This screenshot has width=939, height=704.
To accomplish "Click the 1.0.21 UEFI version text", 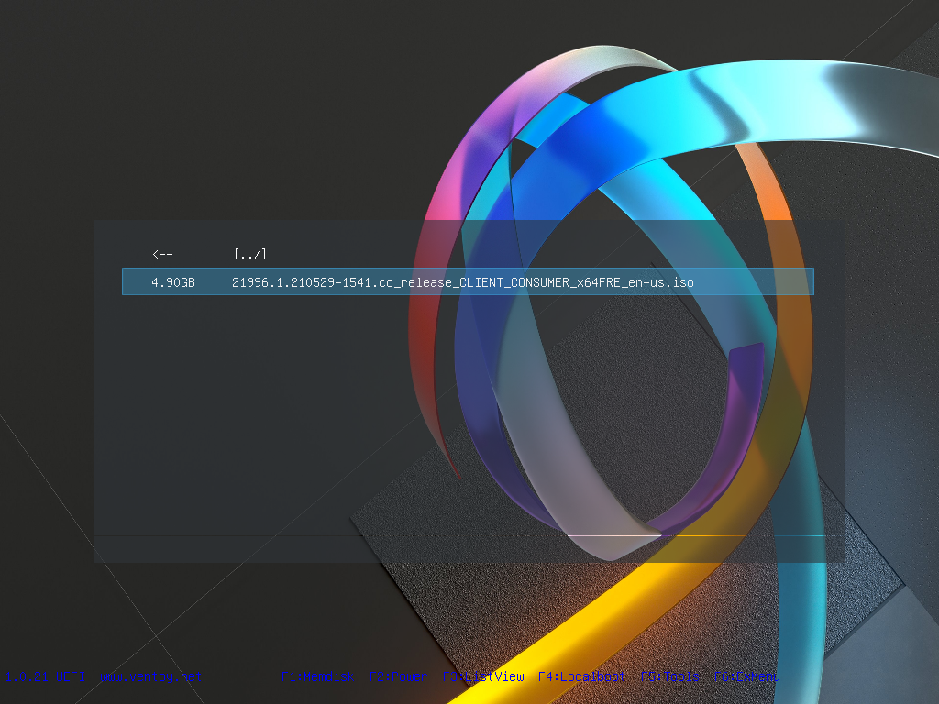I will tap(45, 676).
